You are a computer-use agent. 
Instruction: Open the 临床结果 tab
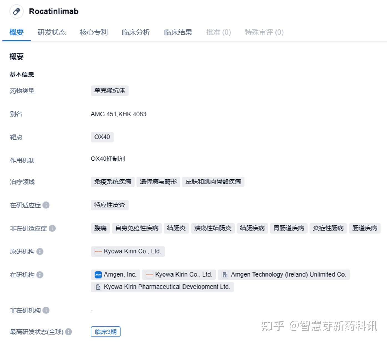click(x=178, y=32)
